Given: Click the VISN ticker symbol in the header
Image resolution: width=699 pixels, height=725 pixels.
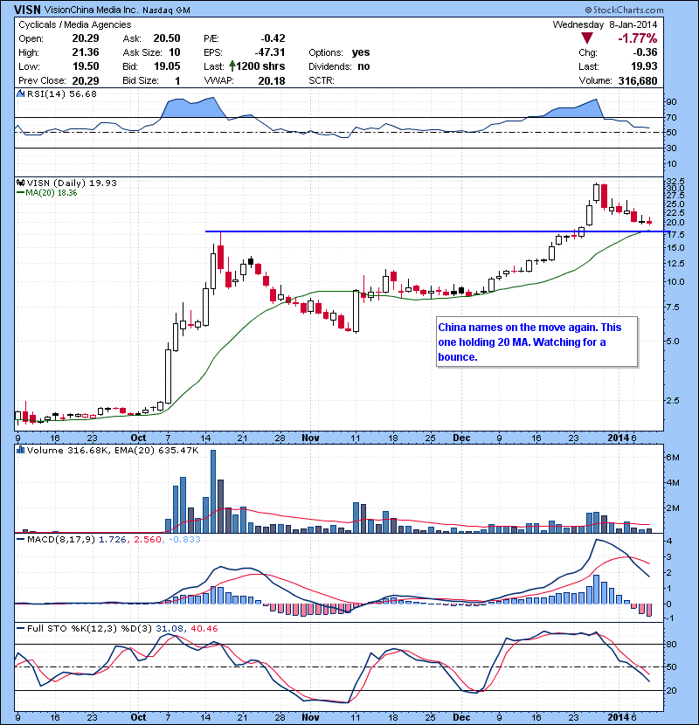Looking at the screenshot, I should pyautogui.click(x=27, y=10).
